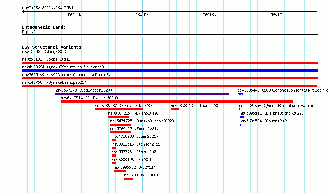
Task: Select the esv3385443 blue glyph
Action: 240,94
